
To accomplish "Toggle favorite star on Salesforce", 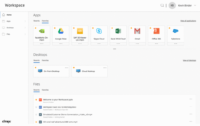I will (170, 28).
